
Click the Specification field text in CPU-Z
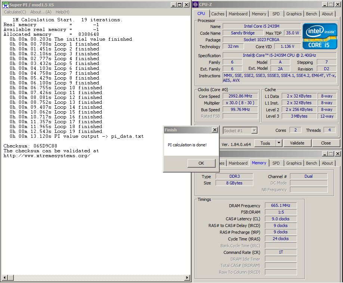click(x=279, y=56)
